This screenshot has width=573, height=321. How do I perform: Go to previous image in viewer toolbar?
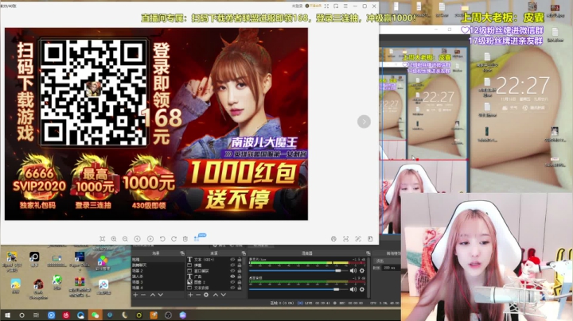(138, 238)
